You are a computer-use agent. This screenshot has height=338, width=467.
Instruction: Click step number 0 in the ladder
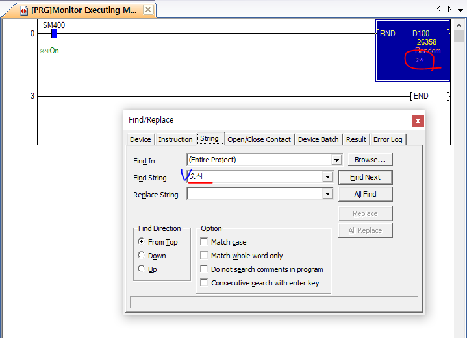pos(32,34)
